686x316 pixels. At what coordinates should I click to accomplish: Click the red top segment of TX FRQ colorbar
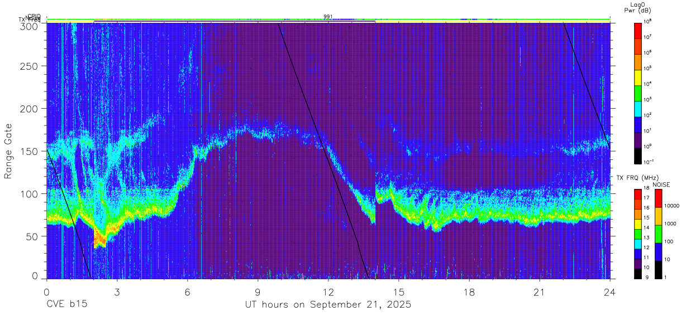638,195
